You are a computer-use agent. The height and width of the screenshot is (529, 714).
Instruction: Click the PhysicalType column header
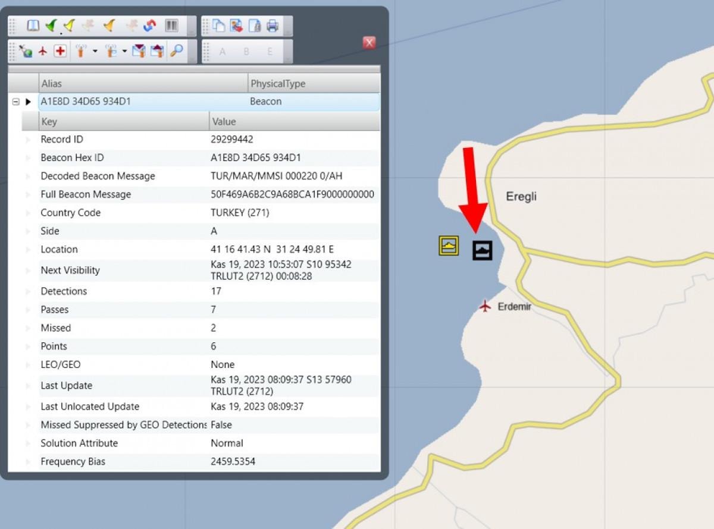click(x=313, y=84)
